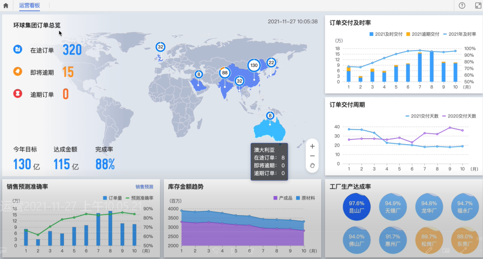Click the red 逾期订单 icon
The height and width of the screenshot is (259, 483).
click(x=17, y=94)
